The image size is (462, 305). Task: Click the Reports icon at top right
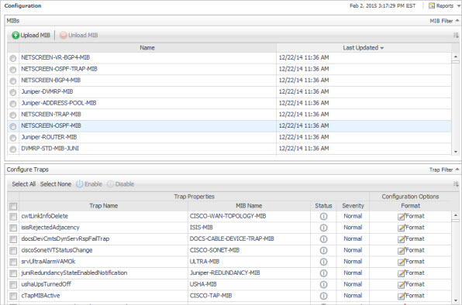(432, 5)
